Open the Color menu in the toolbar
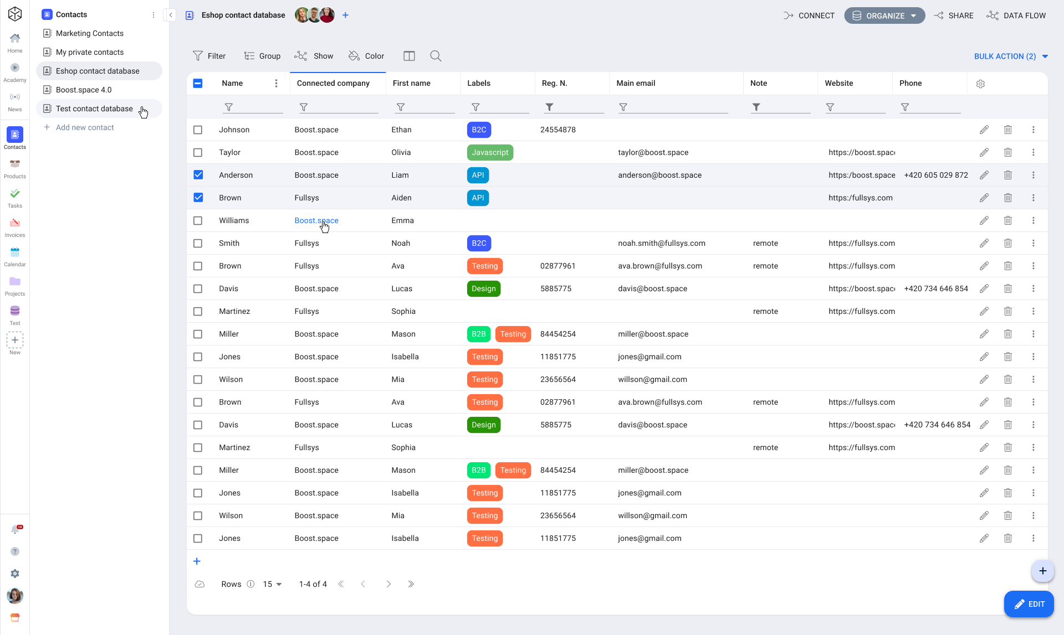The image size is (1064, 635). pyautogui.click(x=366, y=56)
